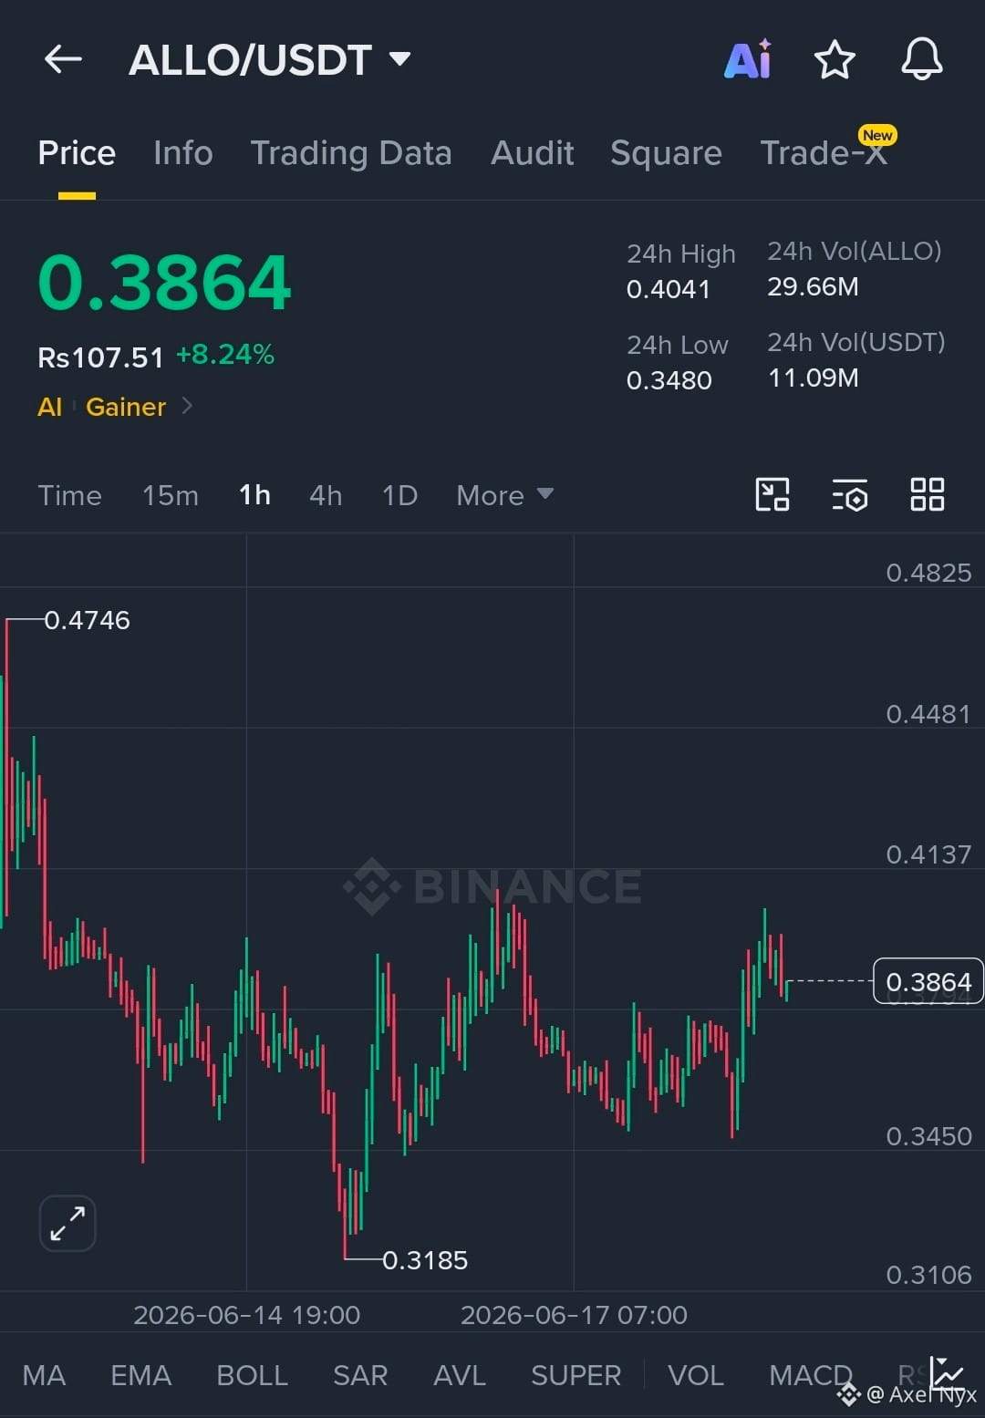This screenshot has height=1418, width=985.
Task: Open the chart indicator settings icon
Action: click(850, 494)
